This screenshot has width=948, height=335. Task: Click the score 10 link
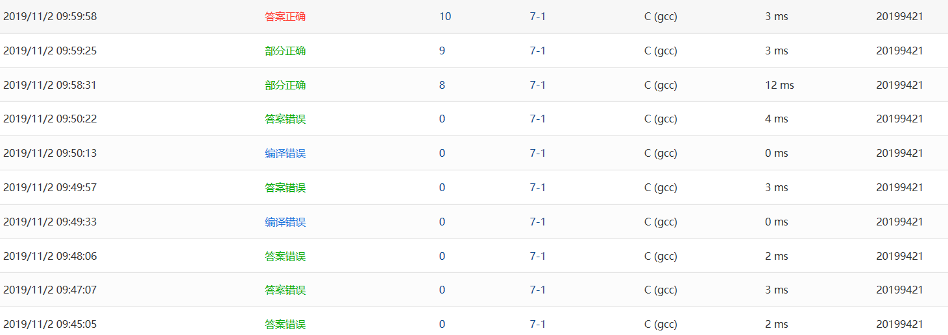click(x=445, y=17)
